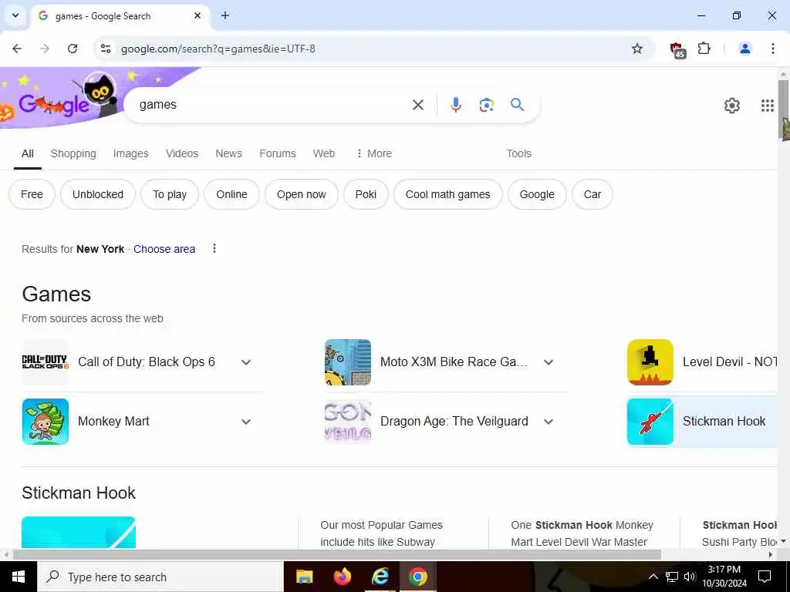The image size is (790, 592).
Task: Apply the Unblocked filter chip
Action: coord(98,194)
